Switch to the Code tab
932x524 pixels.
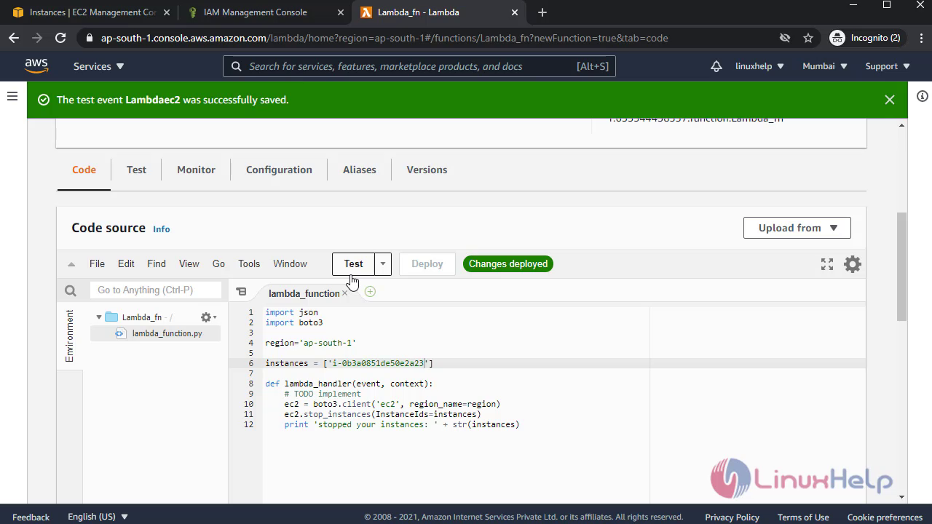click(84, 170)
